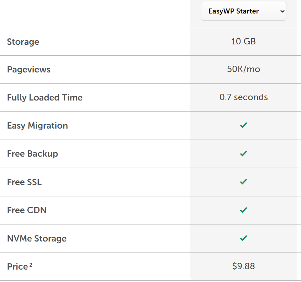Select the '10 GB' storage value
The image size is (301, 282).
click(x=243, y=42)
